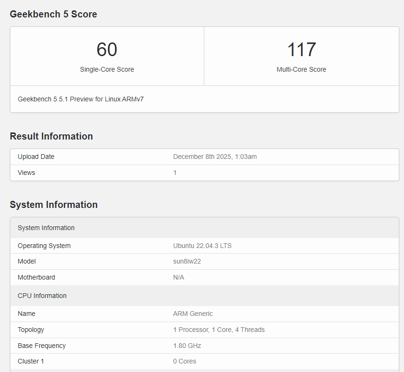Select the 0 Cores value

coord(185,362)
